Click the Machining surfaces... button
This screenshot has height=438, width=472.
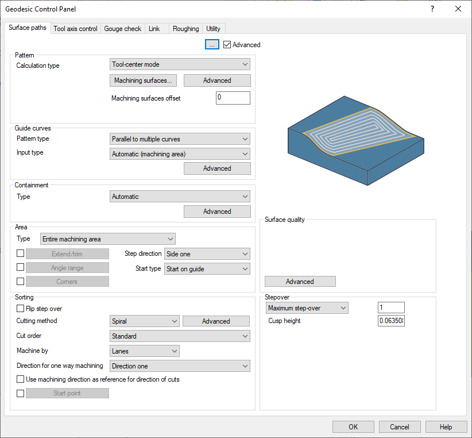click(x=143, y=80)
